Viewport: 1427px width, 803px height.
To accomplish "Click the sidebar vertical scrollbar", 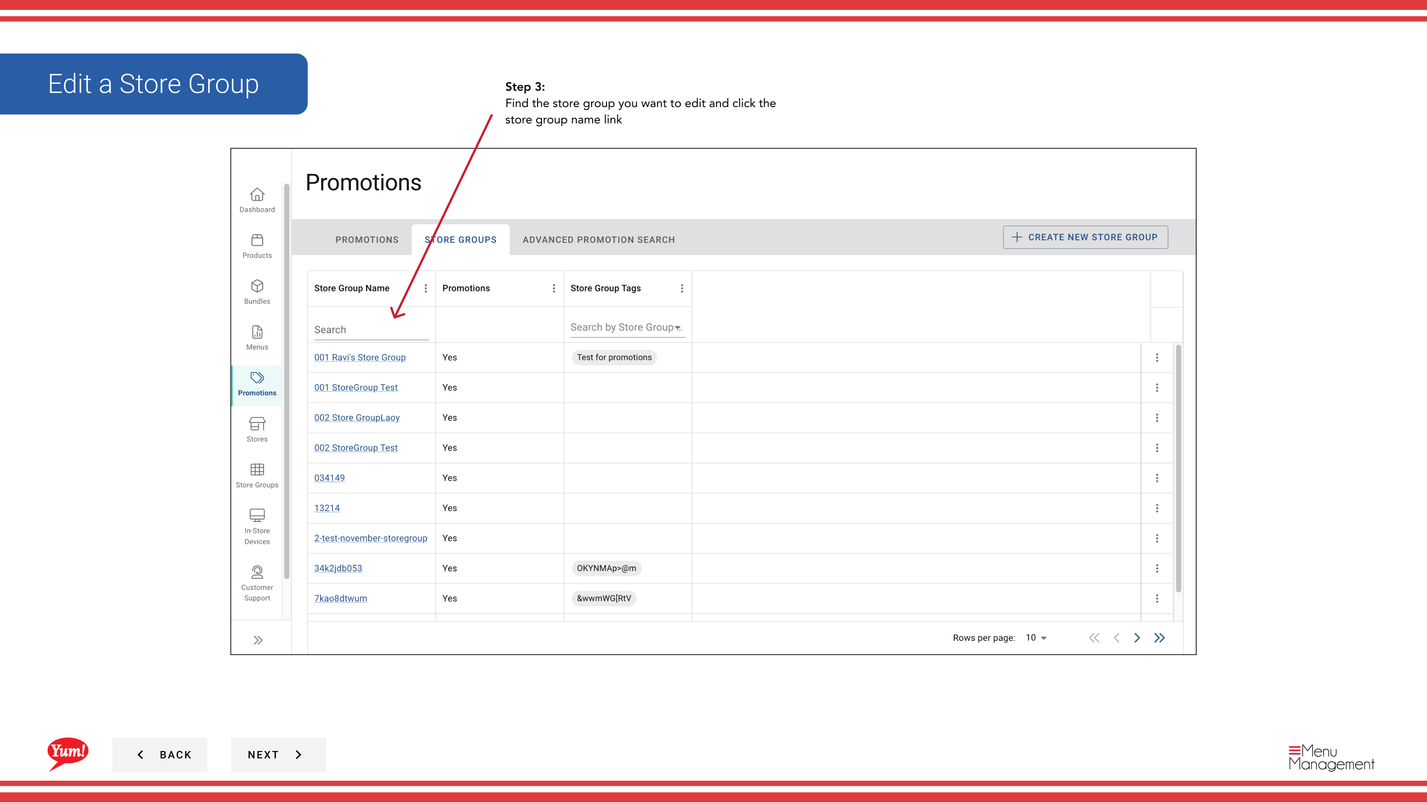I will 287,381.
